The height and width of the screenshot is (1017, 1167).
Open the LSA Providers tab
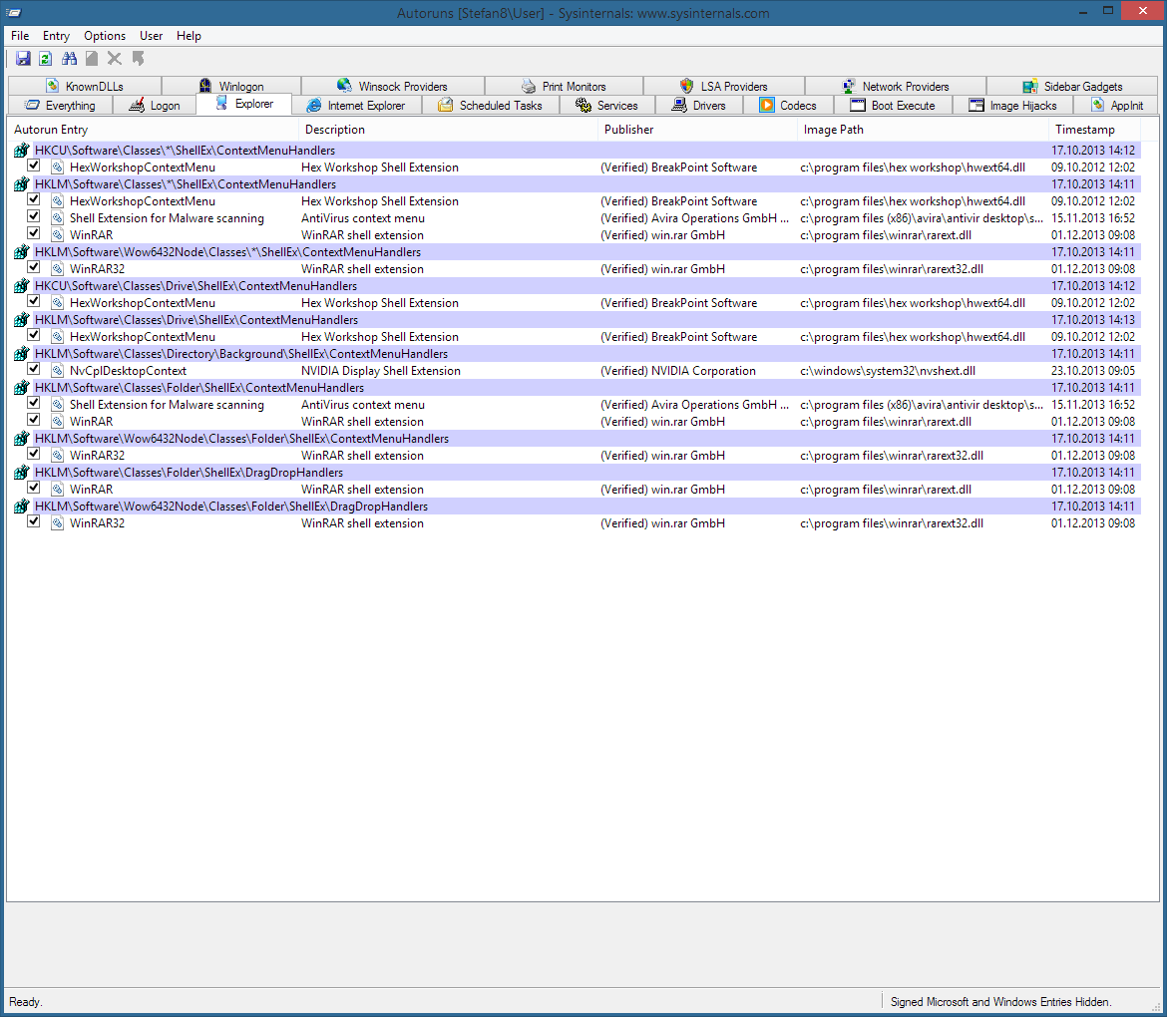pos(723,86)
